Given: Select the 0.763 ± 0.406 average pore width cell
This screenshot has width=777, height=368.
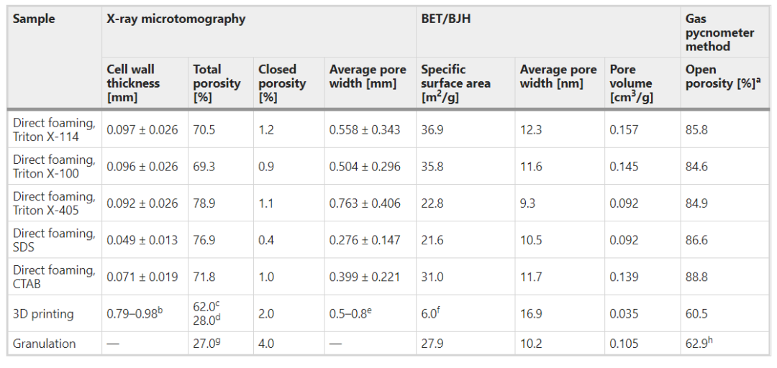Looking at the screenshot, I should (365, 203).
